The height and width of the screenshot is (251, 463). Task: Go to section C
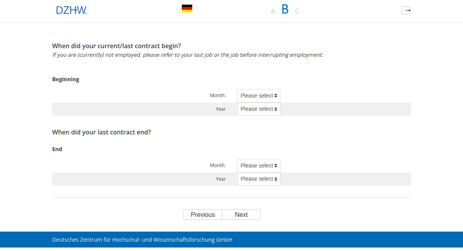[x=297, y=12]
